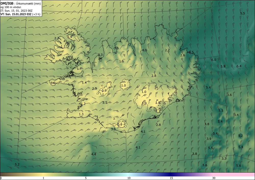The width and height of the screenshot is (255, 180).
Task: Click the 2.6 value on the map
Action: click(183, 55)
